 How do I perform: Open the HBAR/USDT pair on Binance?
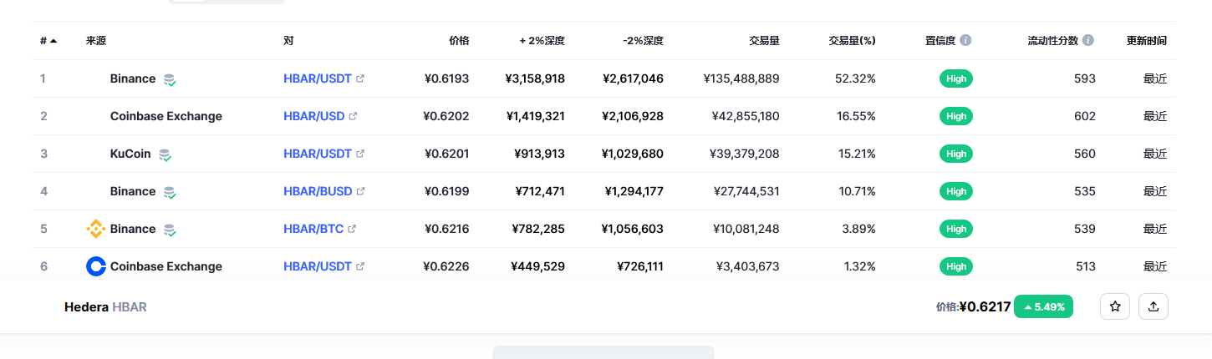click(x=318, y=78)
